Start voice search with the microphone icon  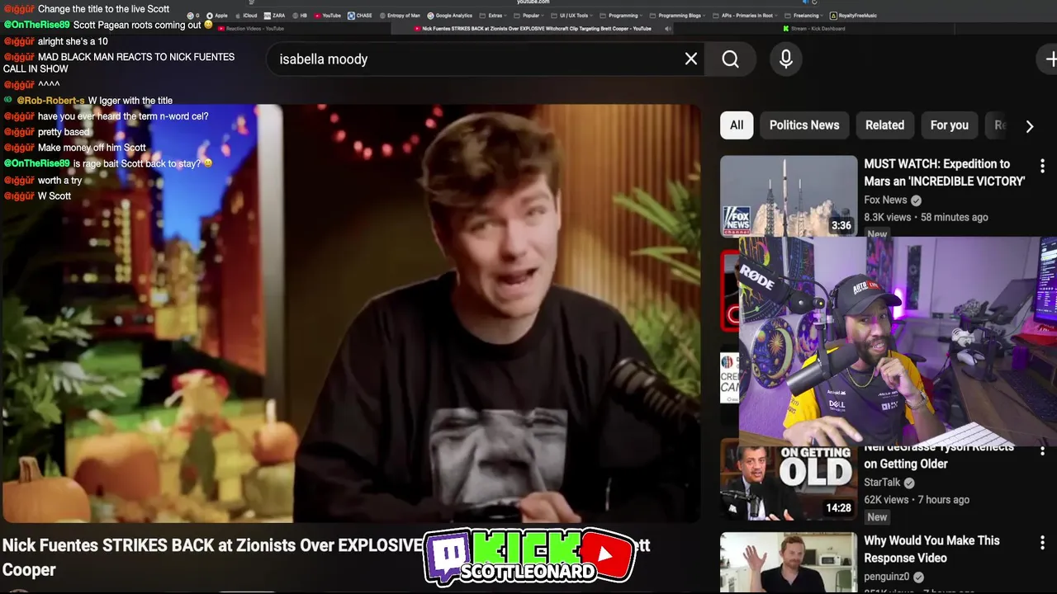tap(786, 59)
